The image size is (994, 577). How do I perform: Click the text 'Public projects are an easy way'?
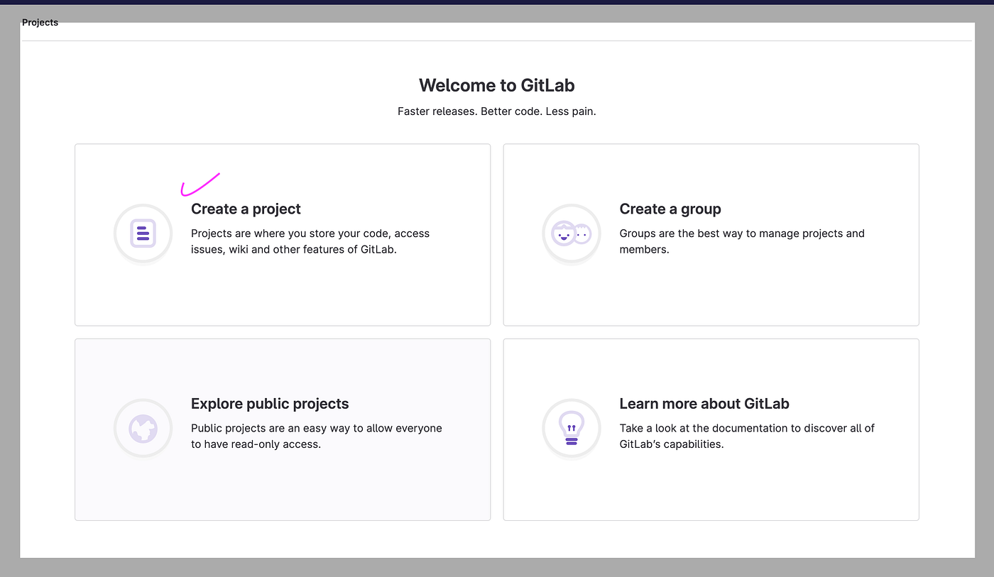(271, 428)
